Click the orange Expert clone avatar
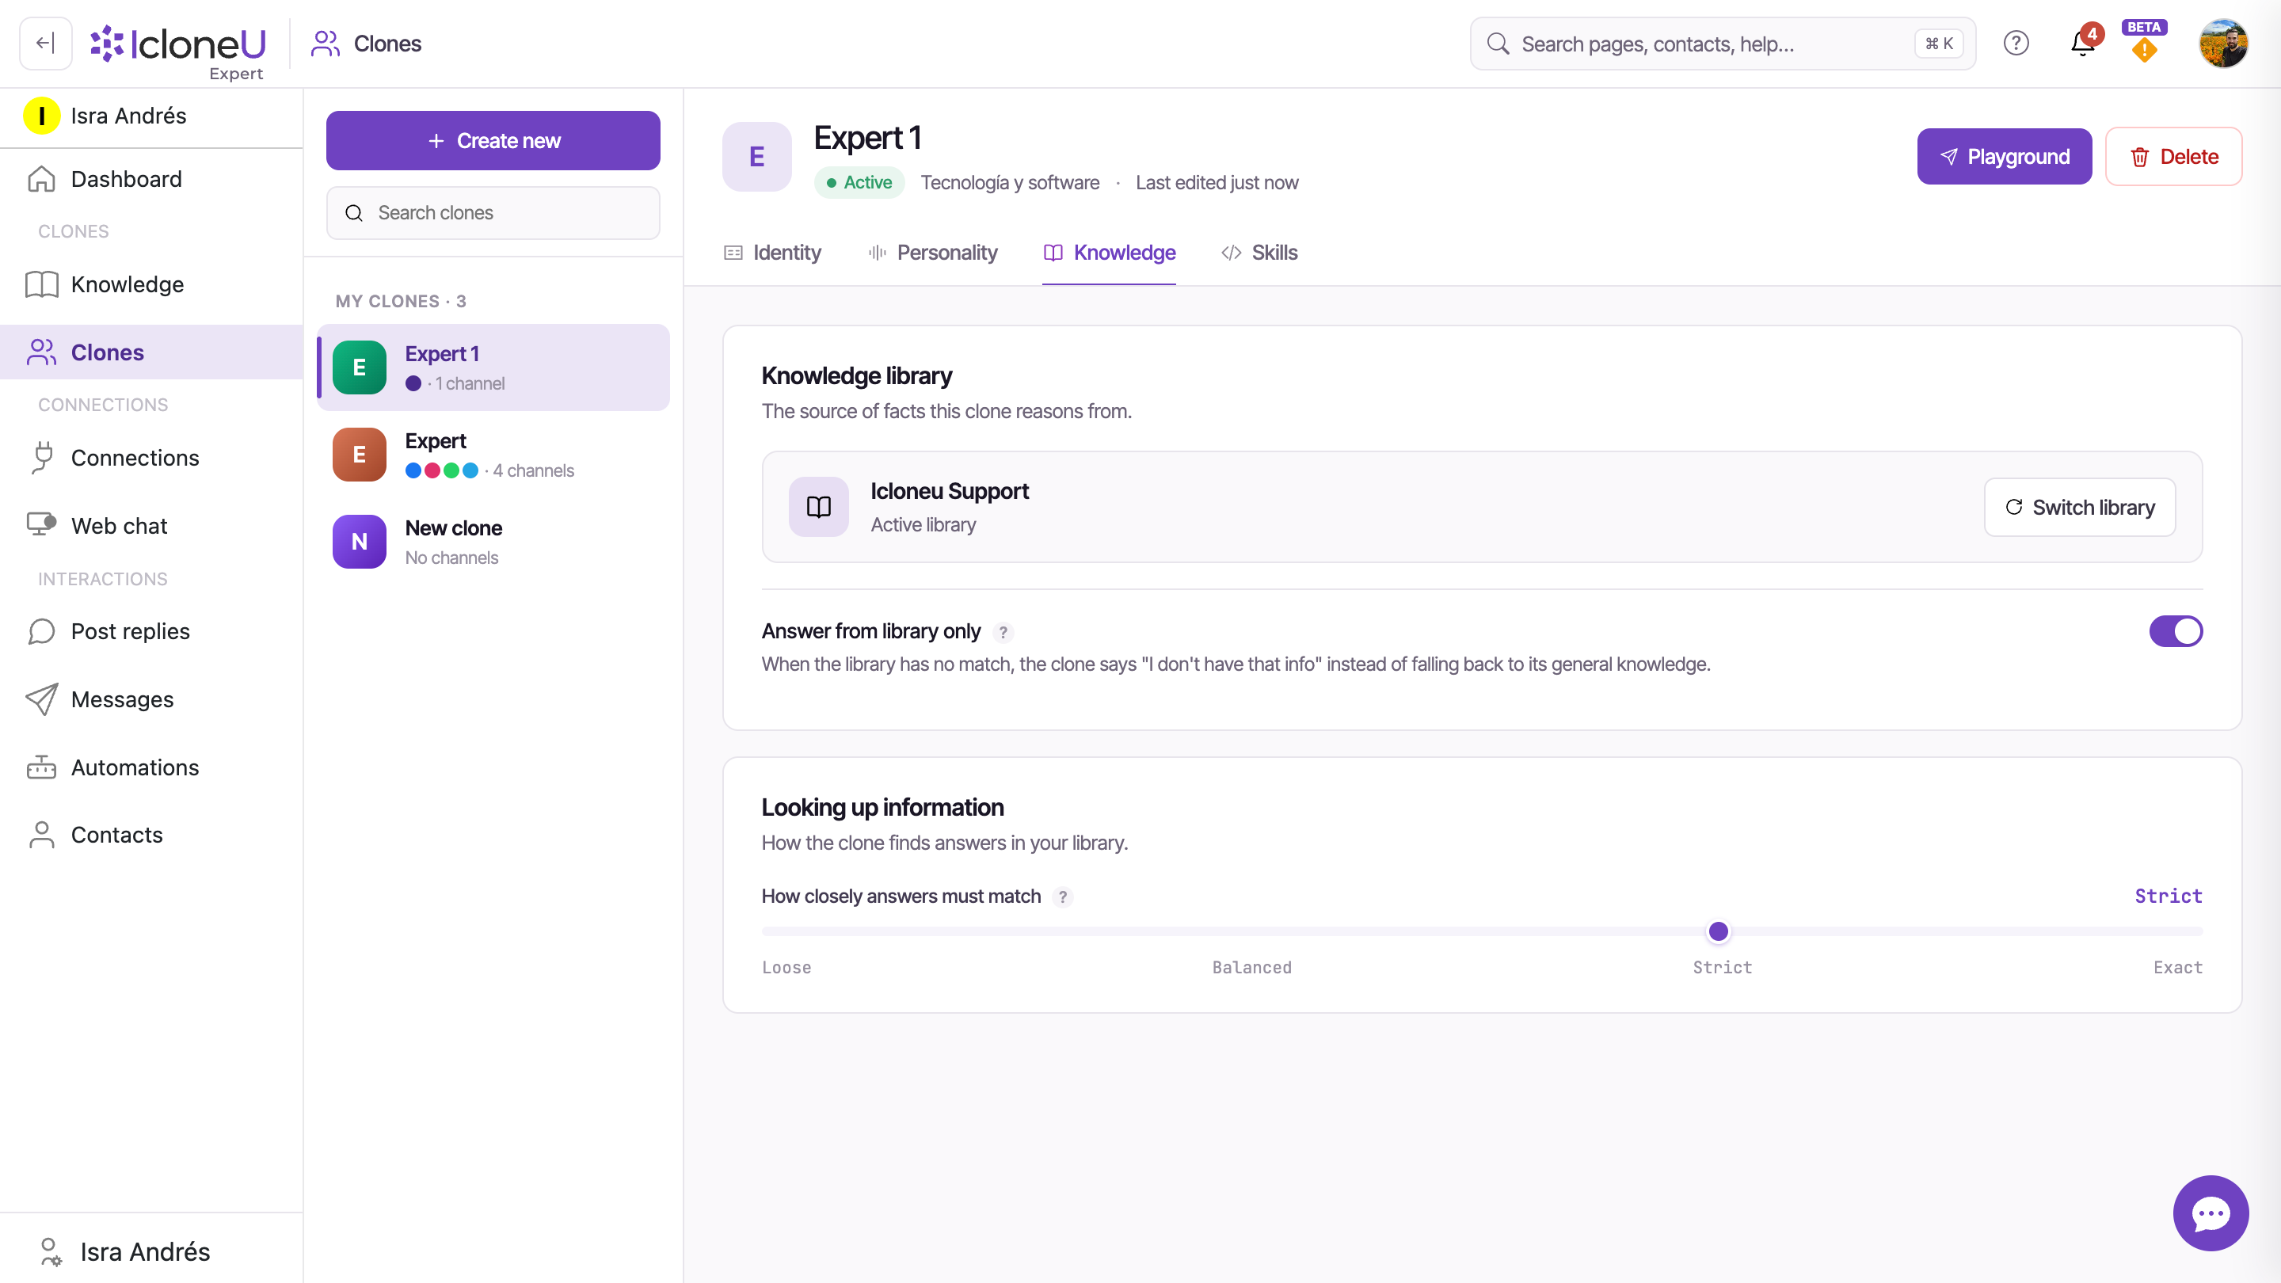The image size is (2281, 1283). (360, 455)
